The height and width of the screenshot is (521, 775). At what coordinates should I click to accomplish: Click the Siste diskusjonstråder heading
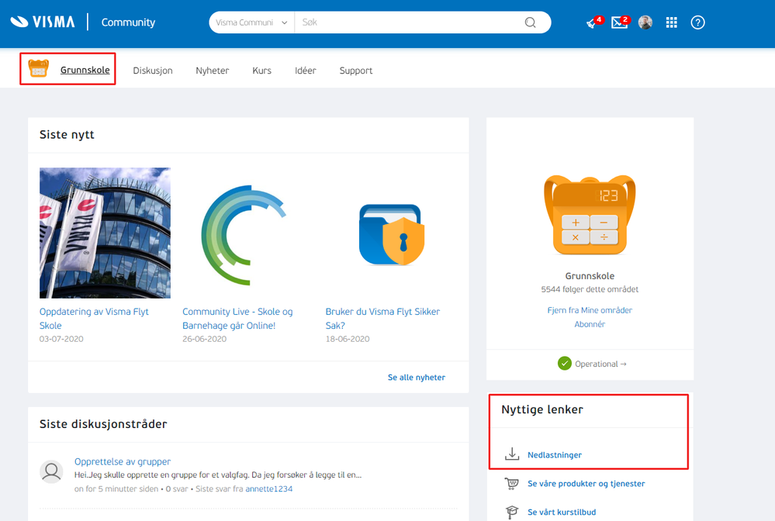(103, 424)
